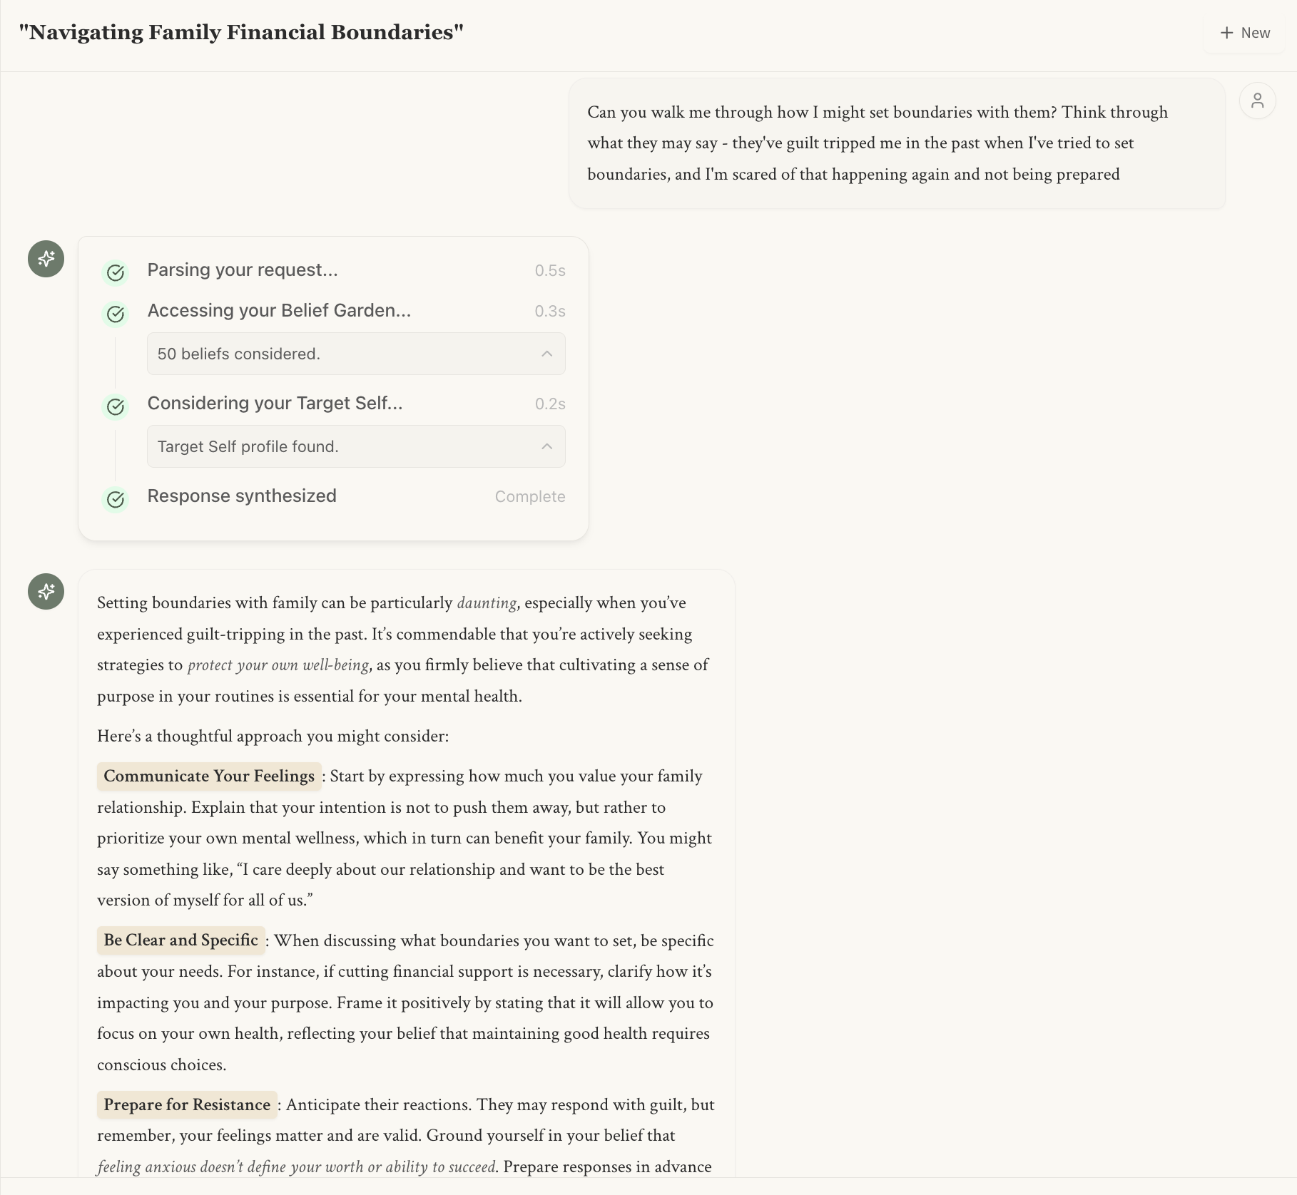Click the checkmark beside Response synthesized
This screenshot has width=1297, height=1195.
[116, 499]
